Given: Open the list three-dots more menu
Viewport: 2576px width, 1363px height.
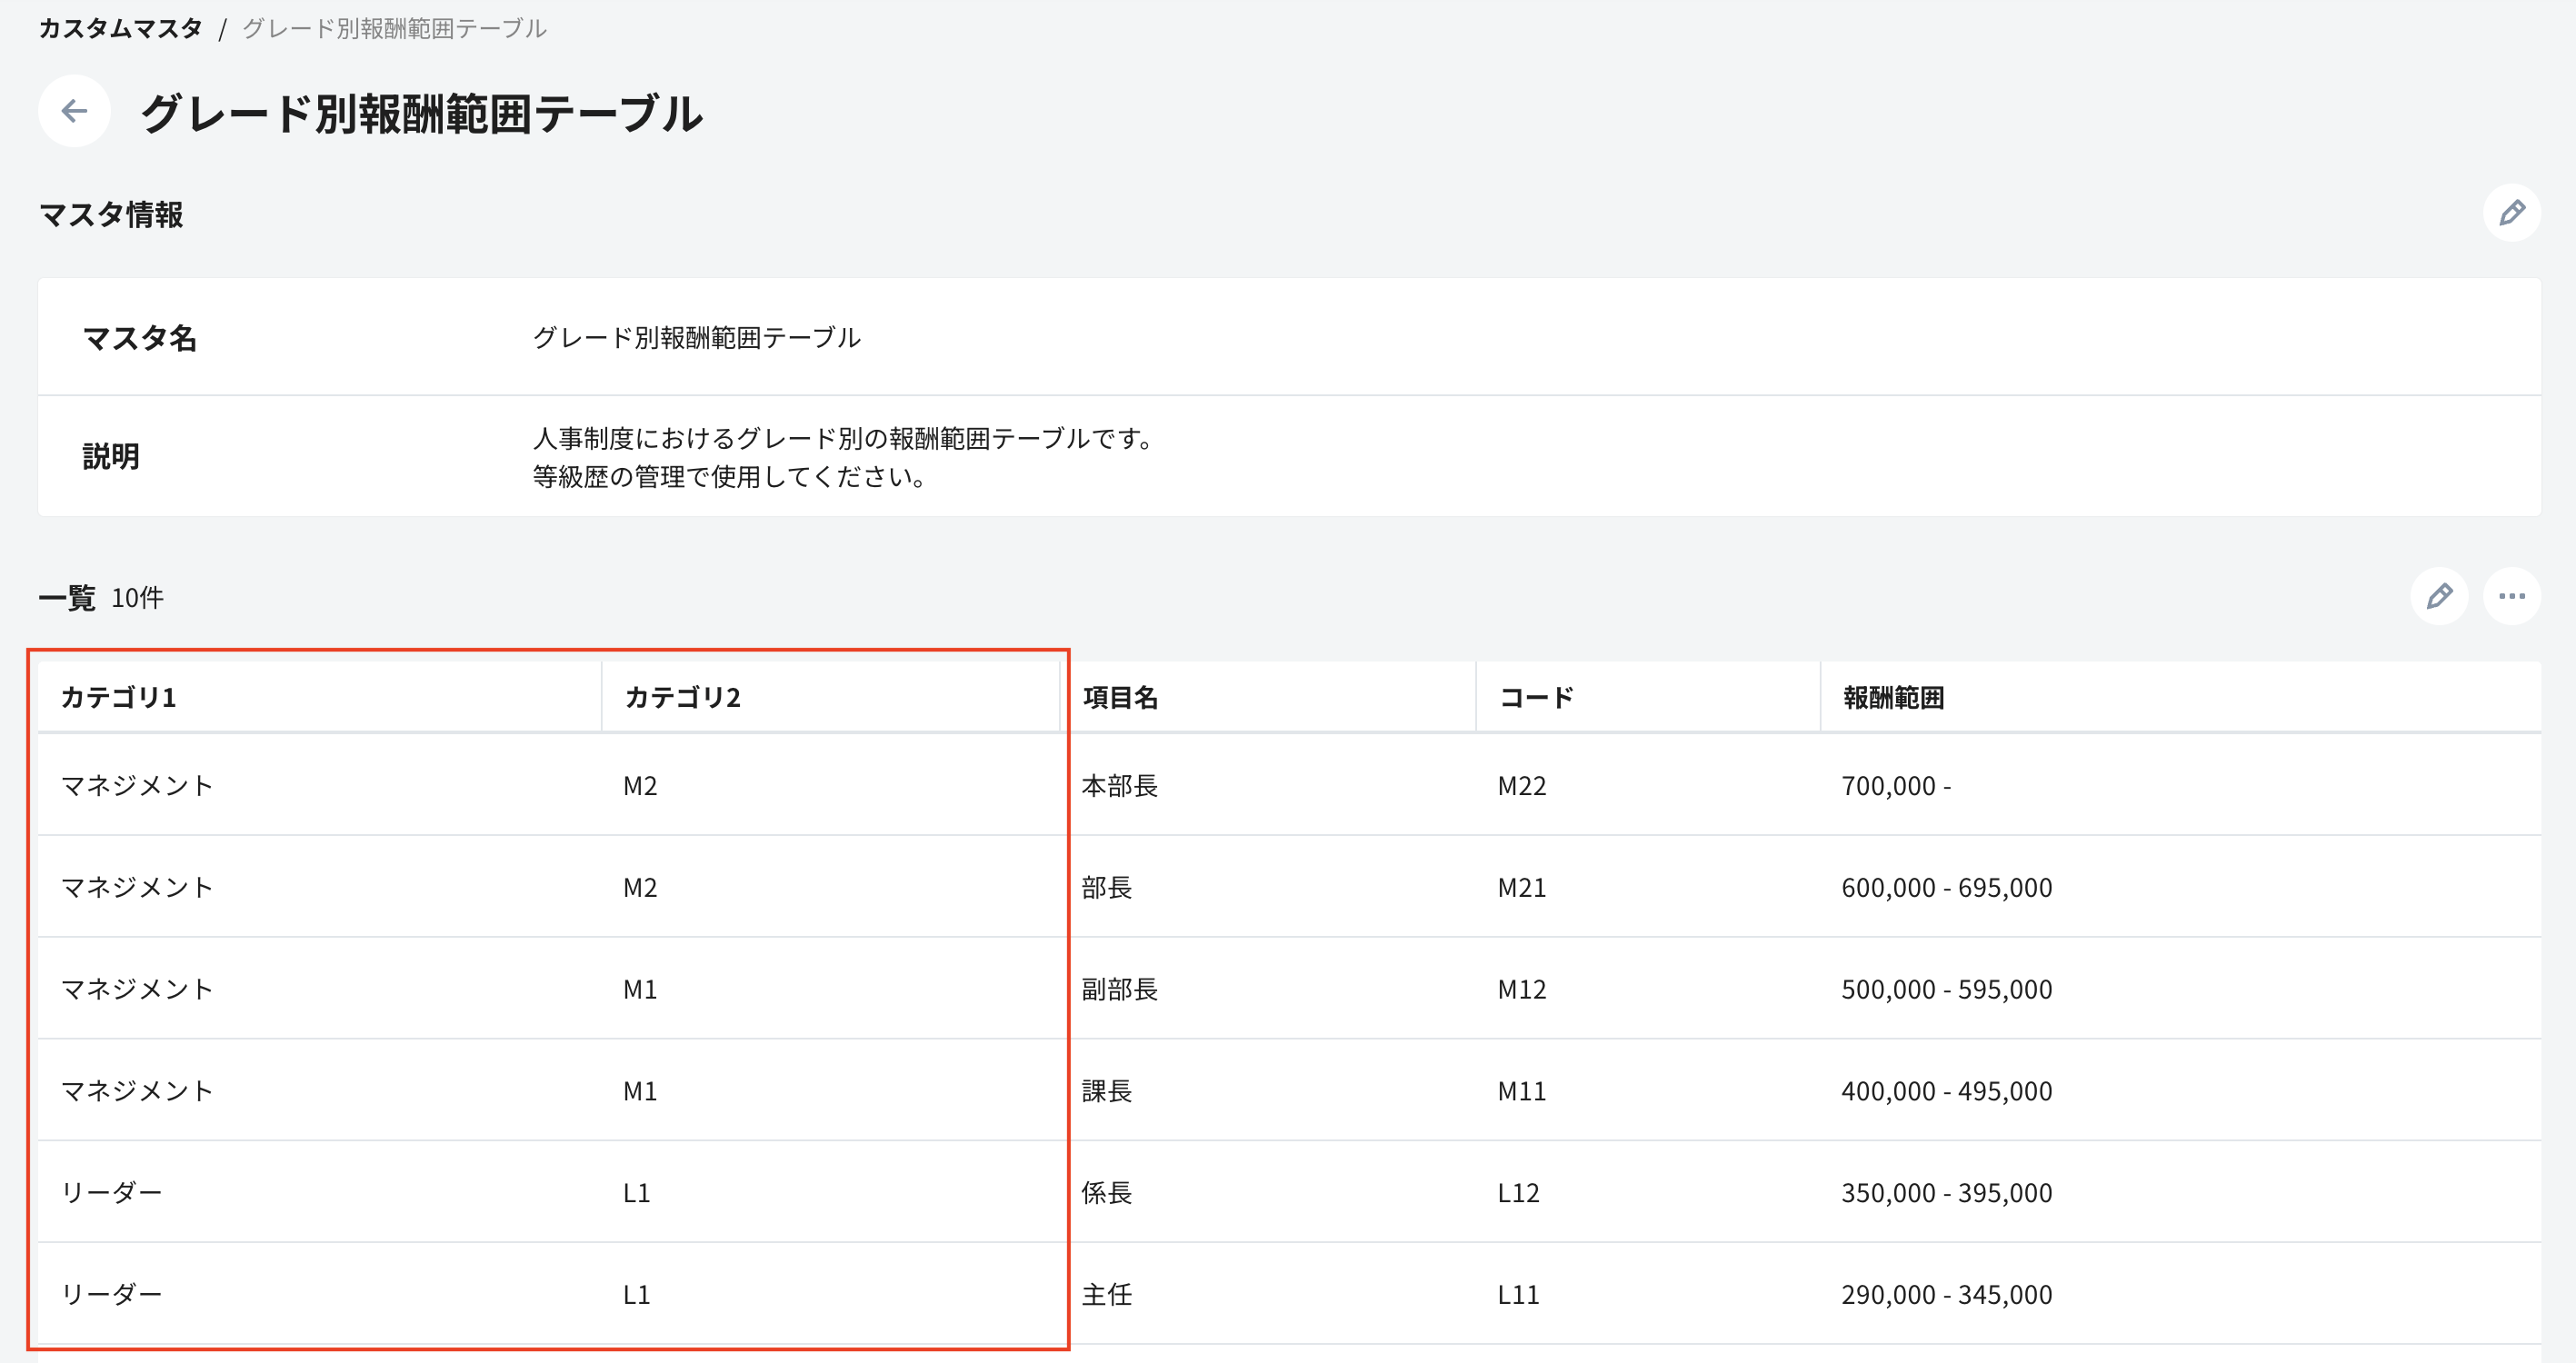Looking at the screenshot, I should pos(2511,596).
